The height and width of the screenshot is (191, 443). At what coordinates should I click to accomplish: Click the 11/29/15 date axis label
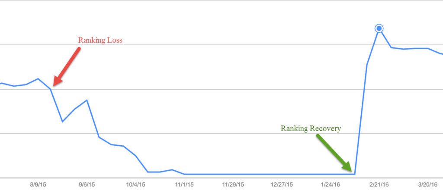click(x=233, y=185)
